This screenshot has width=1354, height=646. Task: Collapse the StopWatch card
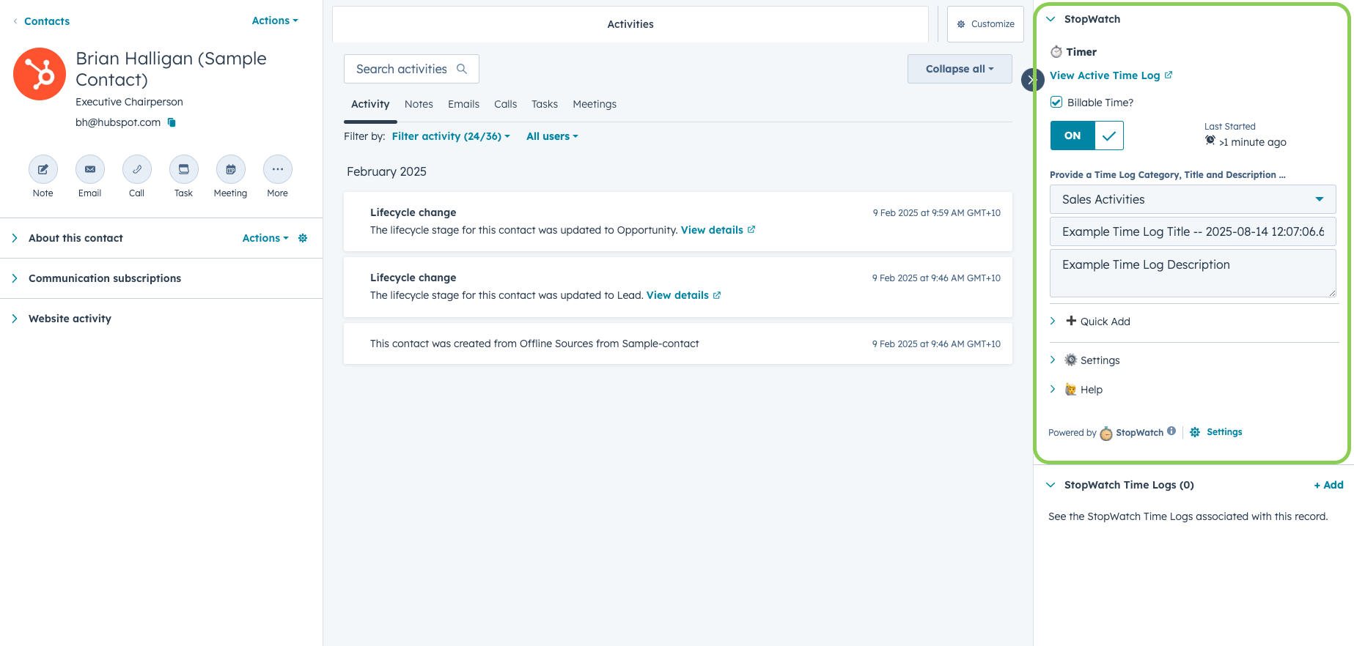click(x=1051, y=19)
